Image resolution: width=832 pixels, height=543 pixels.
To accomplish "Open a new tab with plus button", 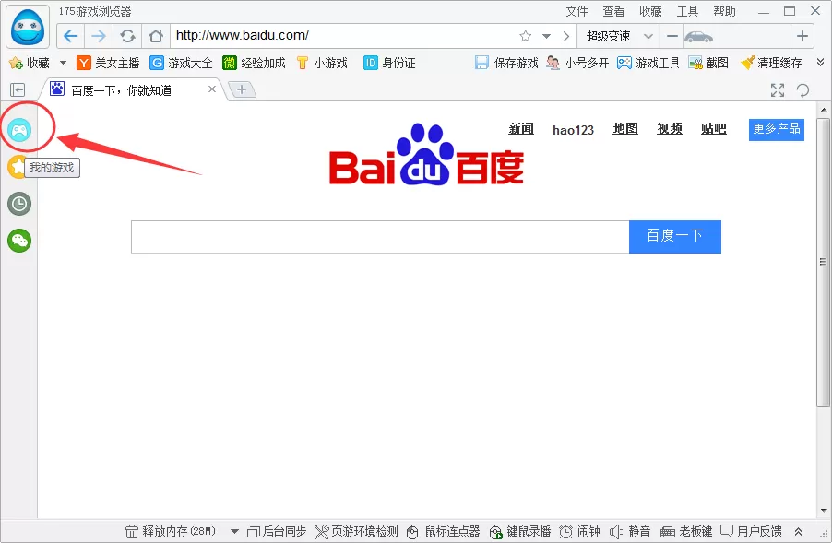I will (242, 89).
